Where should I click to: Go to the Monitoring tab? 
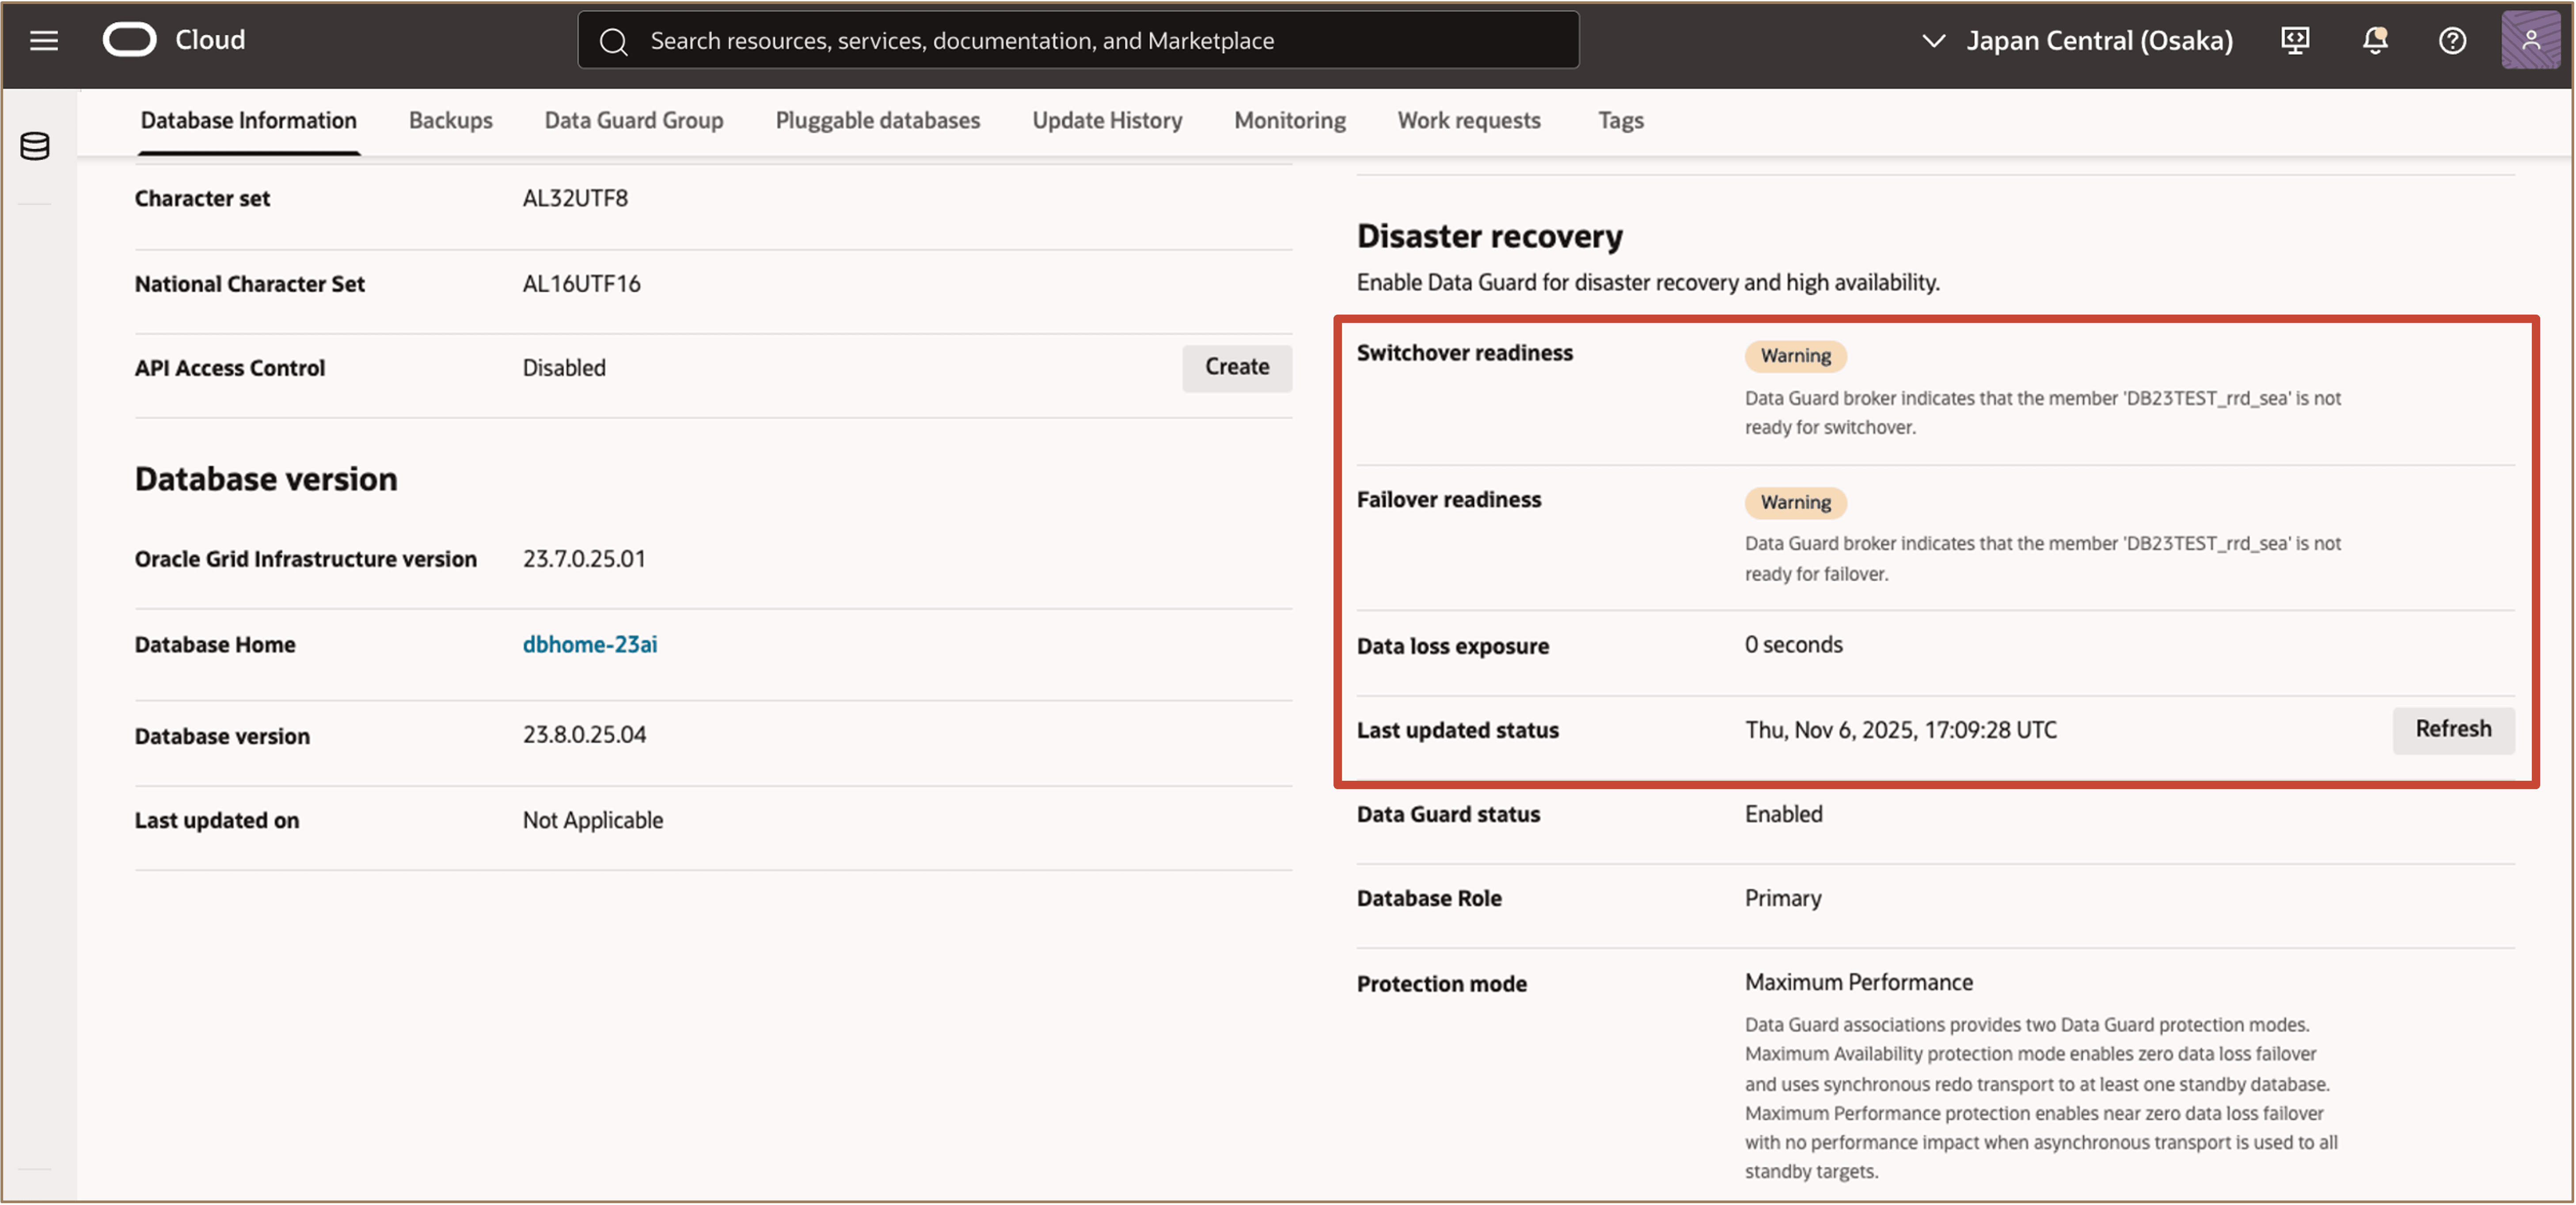(1289, 120)
